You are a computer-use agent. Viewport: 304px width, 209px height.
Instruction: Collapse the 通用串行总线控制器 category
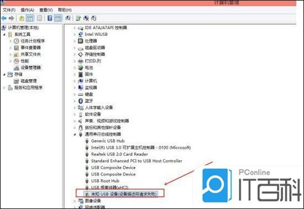pos(75,134)
